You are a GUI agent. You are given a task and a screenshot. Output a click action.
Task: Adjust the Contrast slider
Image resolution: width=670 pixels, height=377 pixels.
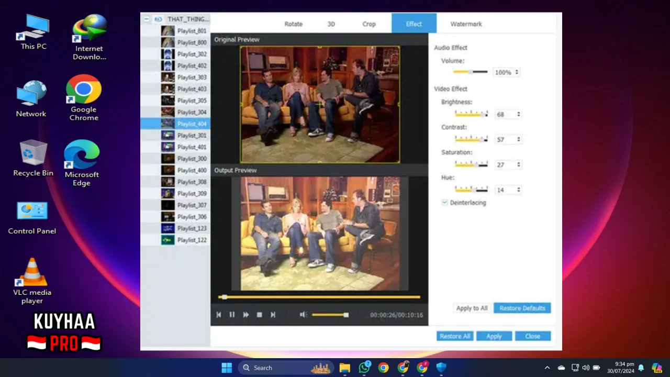[471, 139]
